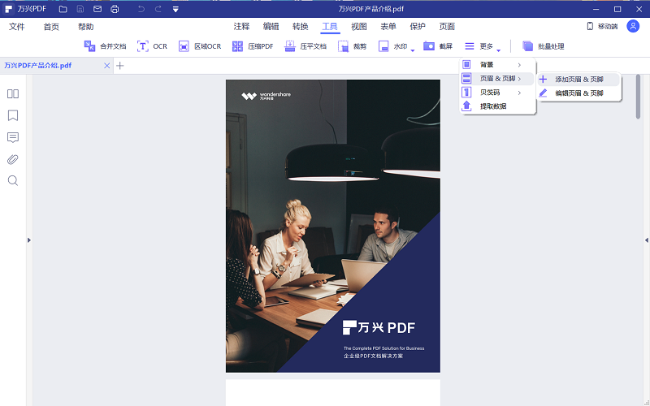Click the 水印 watermark tool
The height and width of the screenshot is (406, 650).
click(392, 46)
